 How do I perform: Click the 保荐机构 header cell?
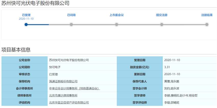[x=25, y=81]
